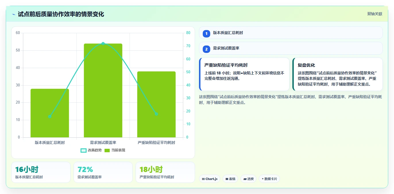The image size is (394, 194).
Task: Toggle the 当前表现 legend item
Action: click(115, 150)
